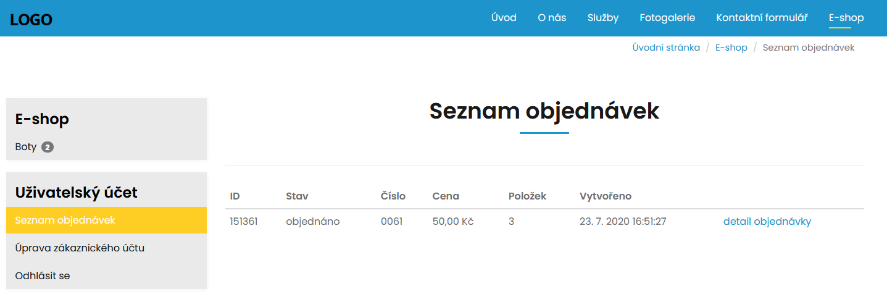Screen dimensions: 887x294
Task: Click the Cena column header
Action: pyautogui.click(x=446, y=196)
